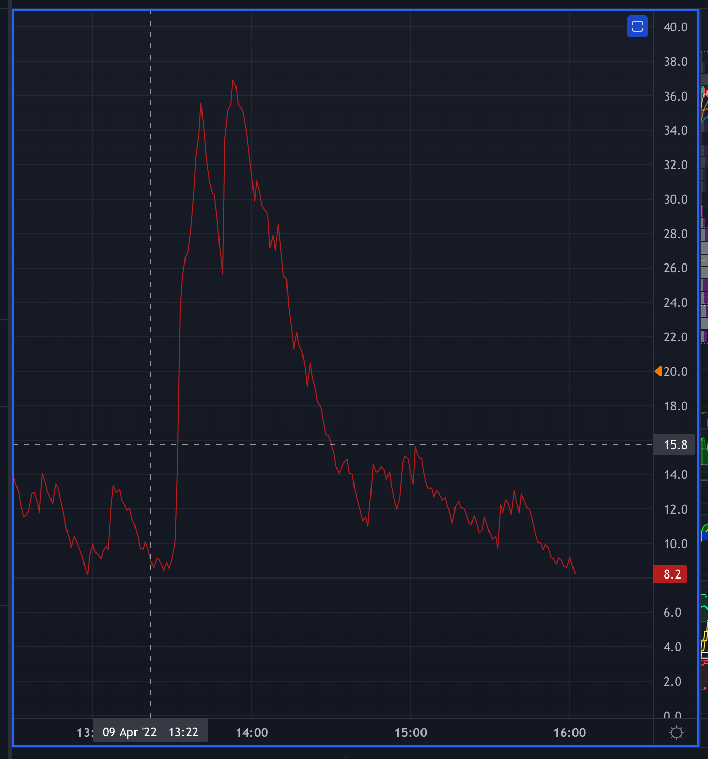Screen dimensions: 708x759
Task: Click the 15.8 crosshair price label
Action: pyautogui.click(x=675, y=445)
